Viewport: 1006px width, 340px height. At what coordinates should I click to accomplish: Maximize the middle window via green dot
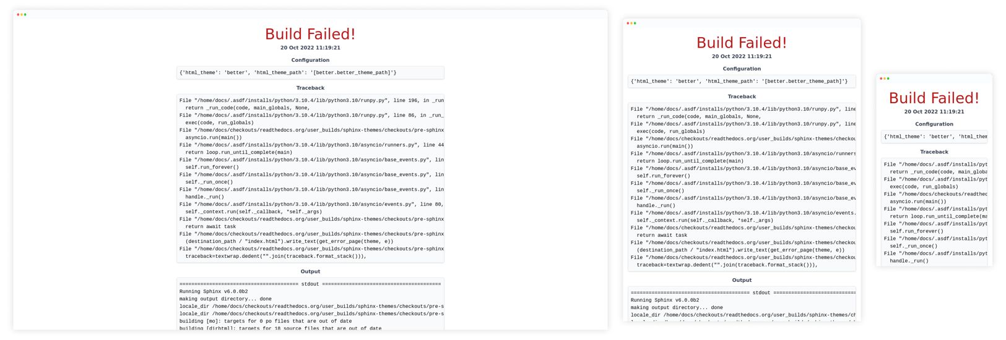point(635,23)
